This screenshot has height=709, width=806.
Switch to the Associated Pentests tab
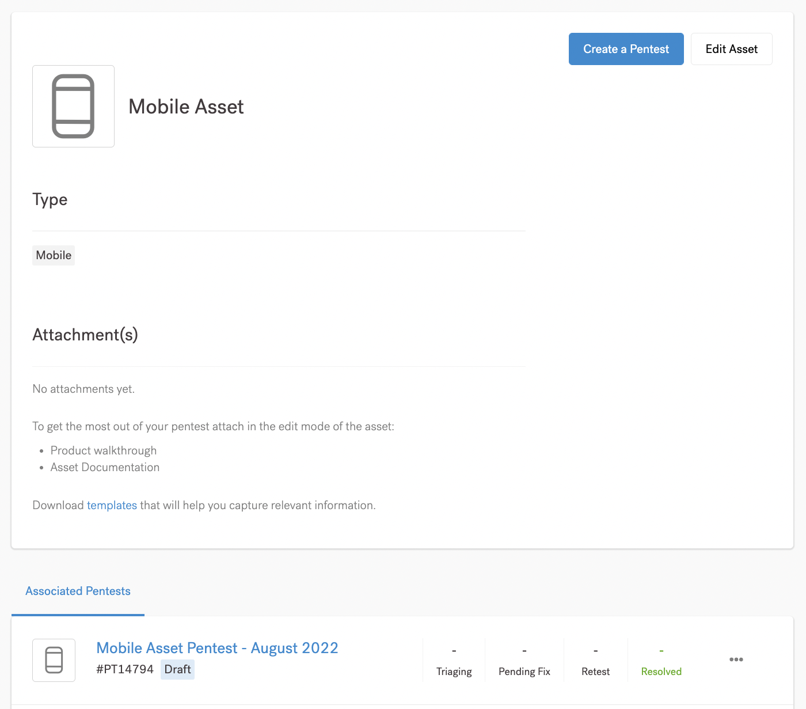[x=78, y=591]
